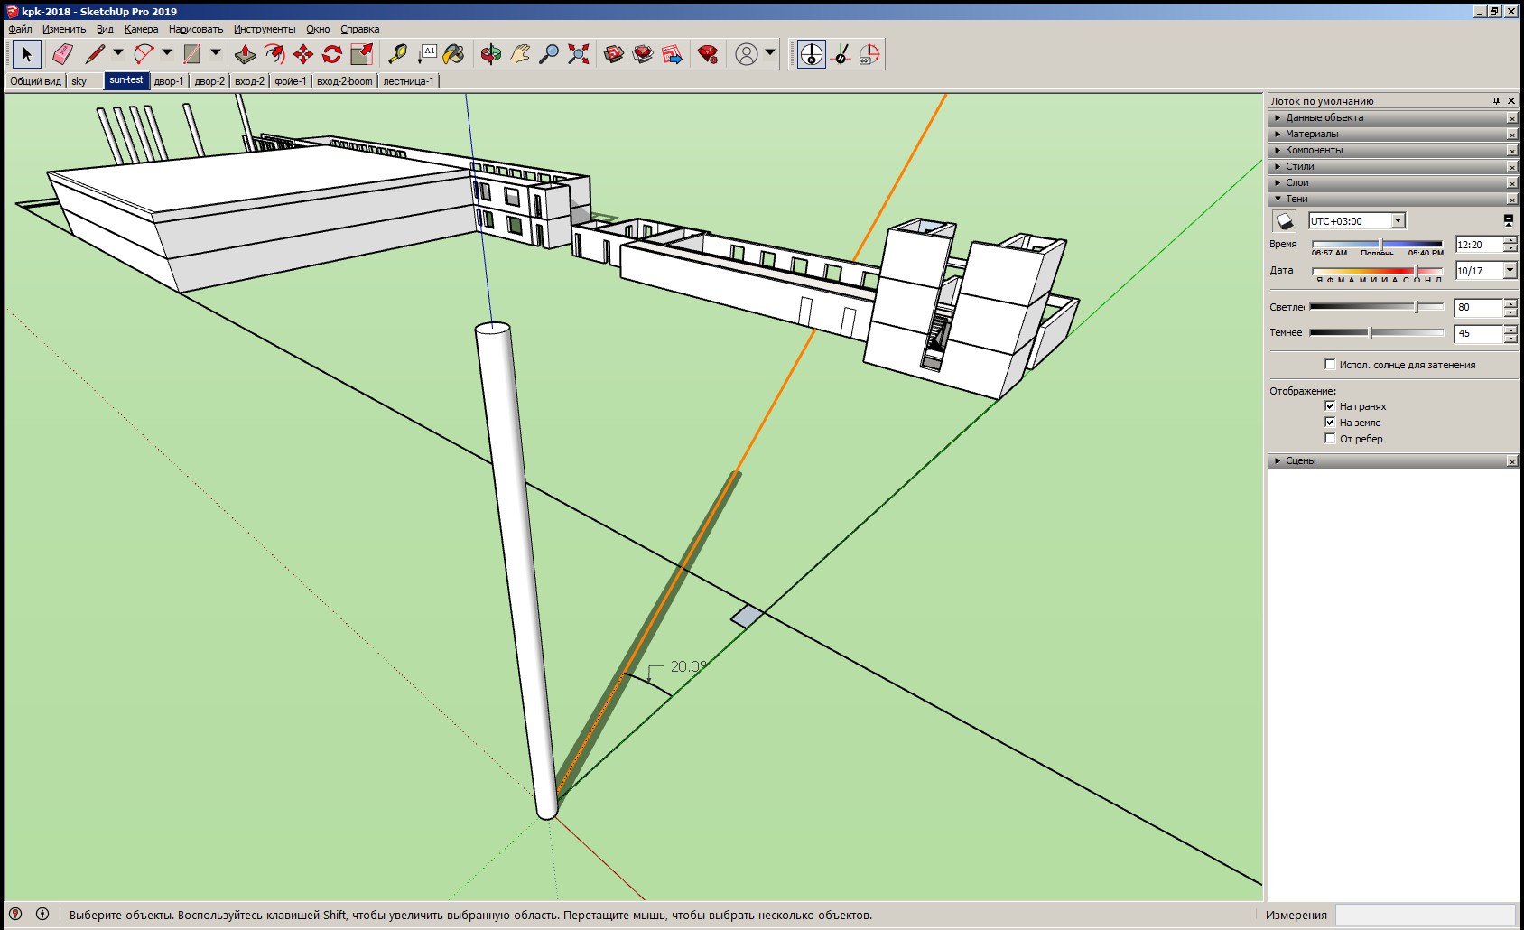Screen dimensions: 1524x930
Task: Switch to the двор-1 scene tab
Action: [169, 81]
